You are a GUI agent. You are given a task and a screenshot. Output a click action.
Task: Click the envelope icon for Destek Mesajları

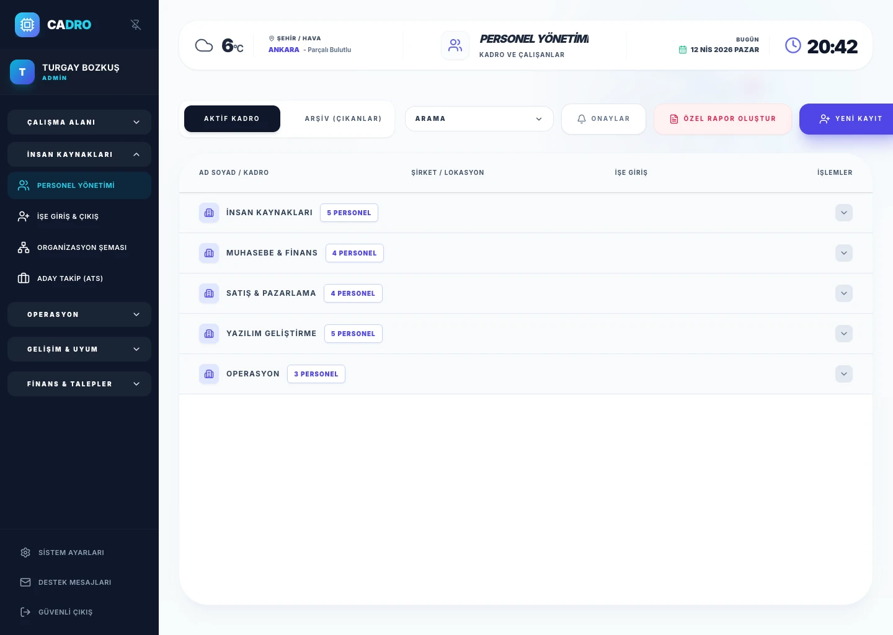coord(25,582)
